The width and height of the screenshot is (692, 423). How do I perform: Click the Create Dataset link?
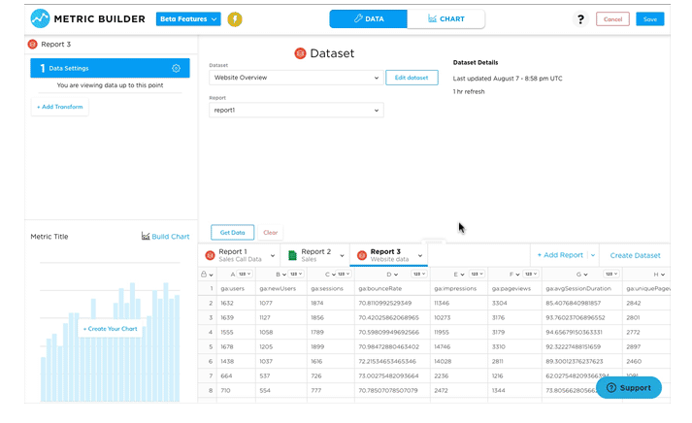(635, 255)
